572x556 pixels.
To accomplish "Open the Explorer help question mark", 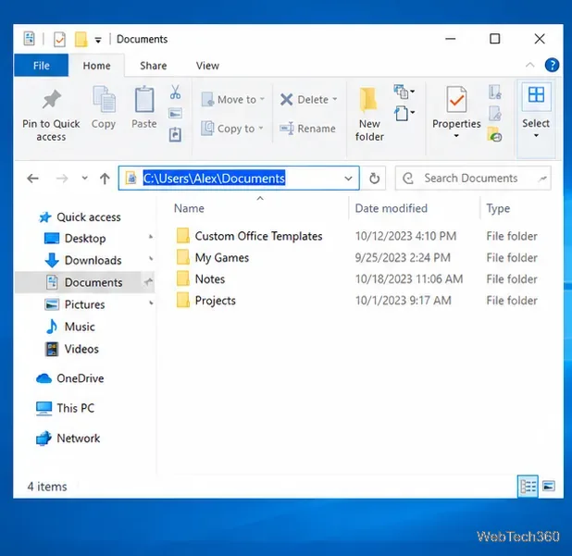I will pos(552,66).
